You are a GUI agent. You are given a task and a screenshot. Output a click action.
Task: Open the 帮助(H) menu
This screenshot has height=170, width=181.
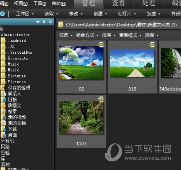pos(59,3)
